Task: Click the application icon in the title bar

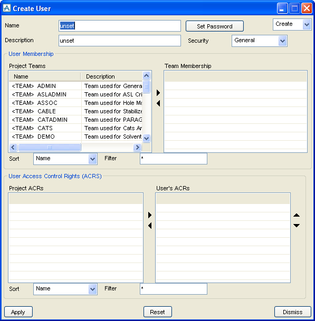Action: (7, 8)
